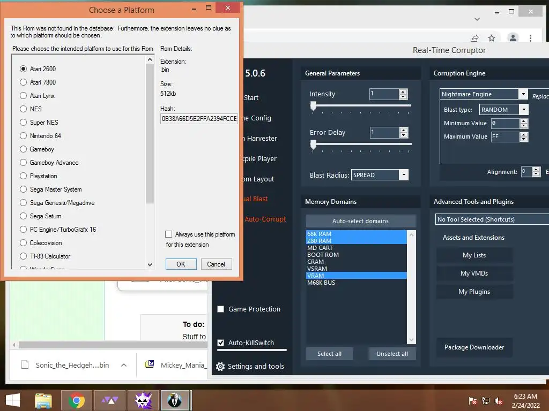This screenshot has width=549, height=411.
Task: Choose Sega Genesis/Megadrive platform
Action: pos(24,203)
